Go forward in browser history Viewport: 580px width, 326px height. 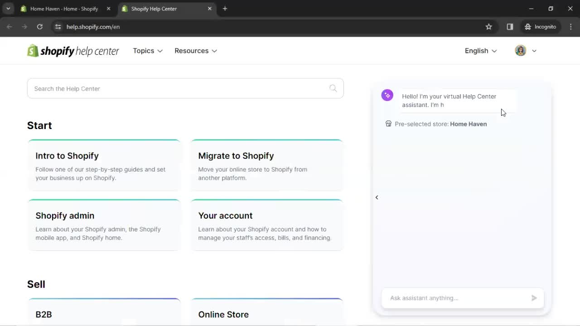(24, 27)
